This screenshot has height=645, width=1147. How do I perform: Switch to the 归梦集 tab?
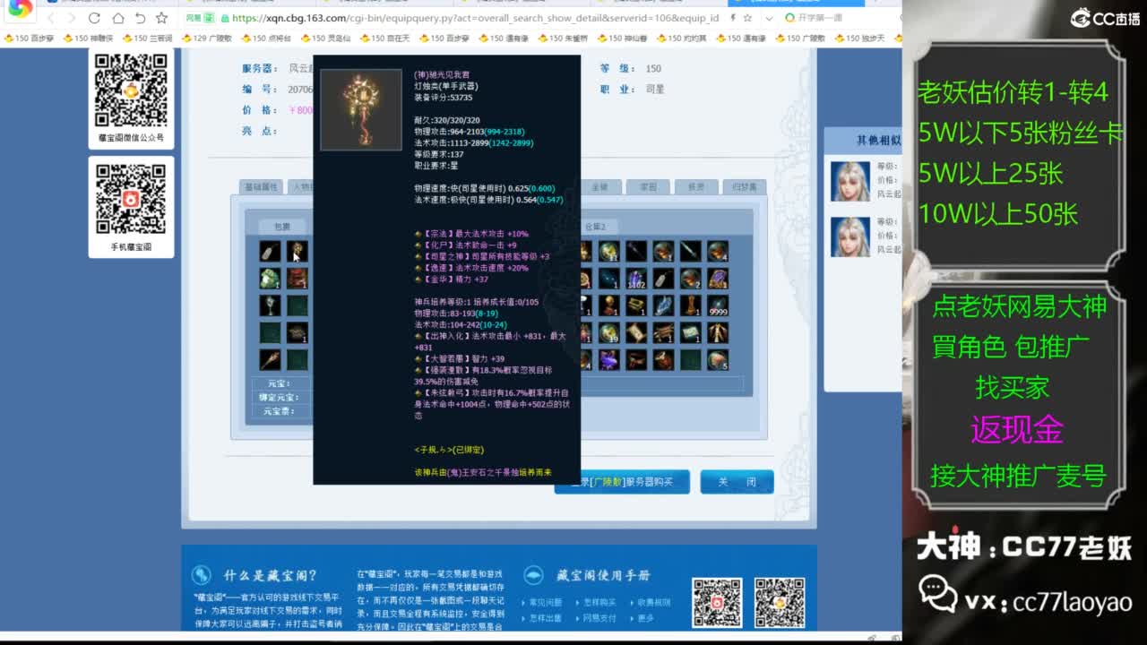tap(744, 187)
